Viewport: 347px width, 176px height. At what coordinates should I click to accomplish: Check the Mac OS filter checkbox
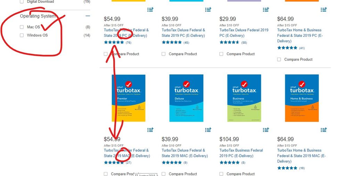[x=22, y=27]
